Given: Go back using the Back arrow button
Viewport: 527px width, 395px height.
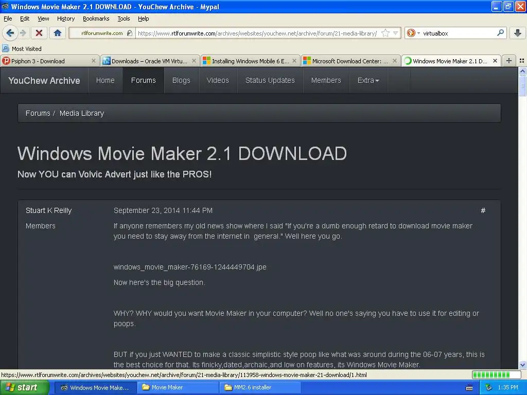Looking at the screenshot, I should (x=10, y=33).
